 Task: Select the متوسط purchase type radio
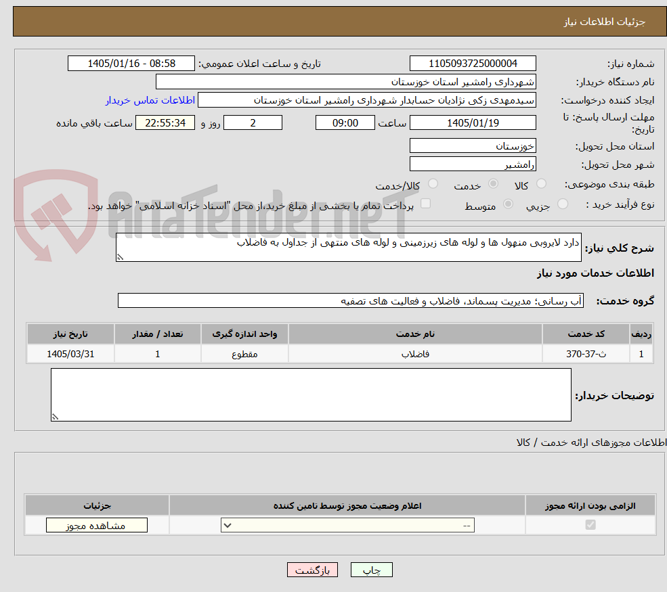pos(508,204)
